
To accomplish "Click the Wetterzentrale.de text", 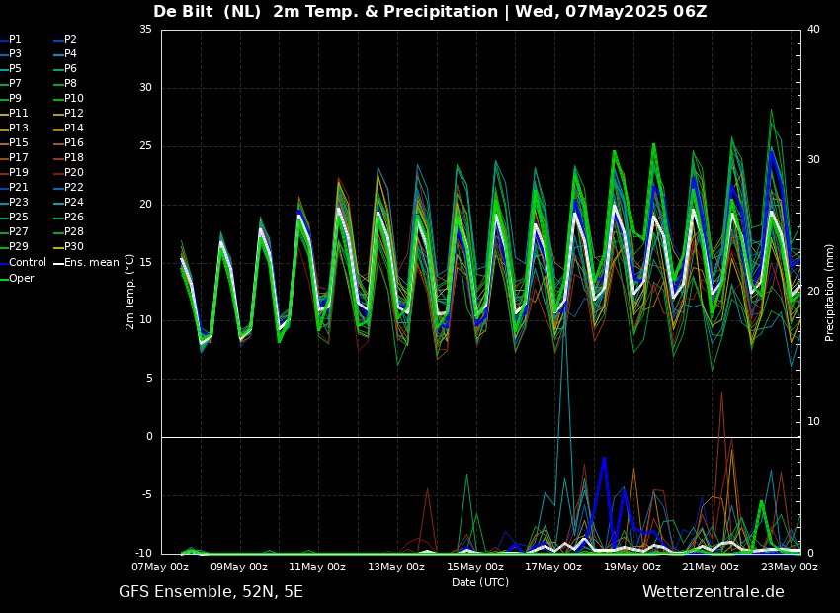I will click(x=713, y=592).
